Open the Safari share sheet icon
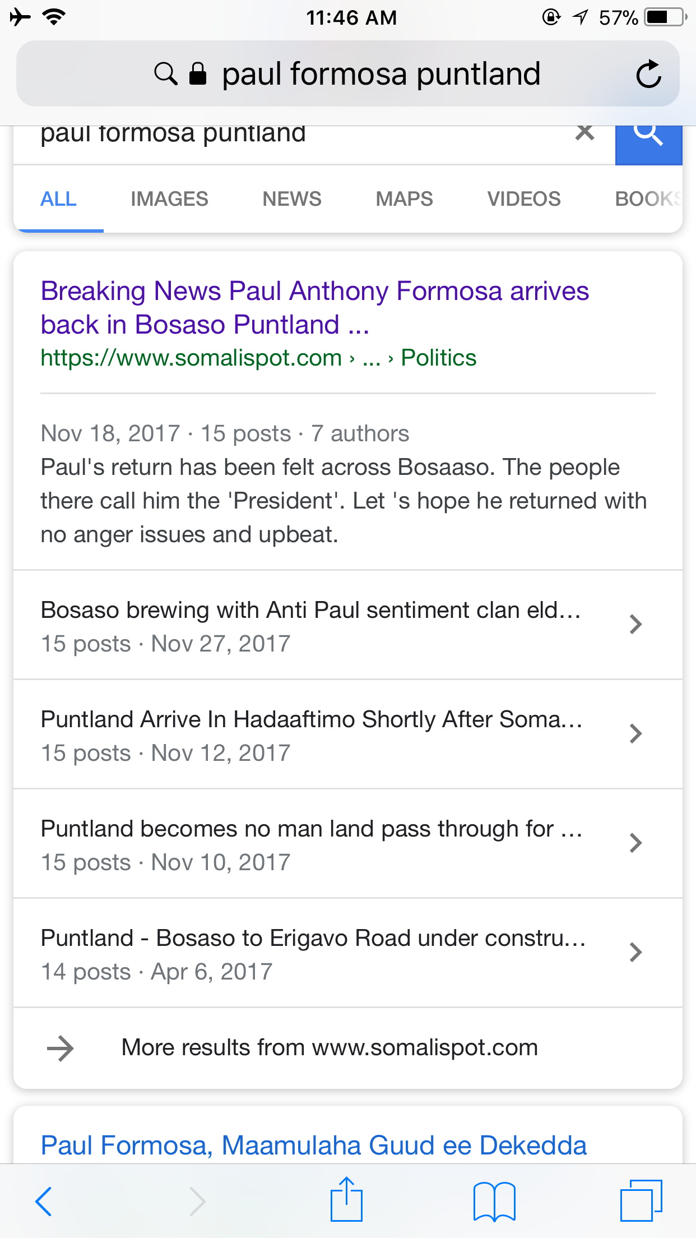This screenshot has height=1238, width=696. click(x=346, y=1200)
